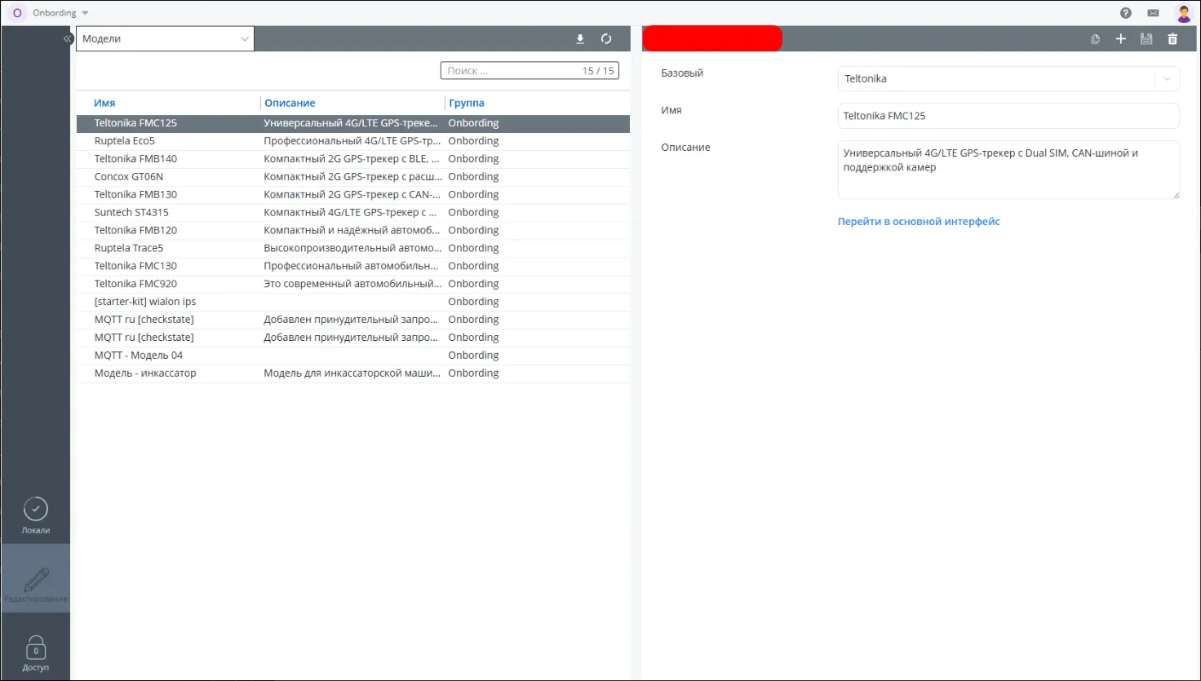Open the Локали section in the sidebar
This screenshot has width=1201, height=681.
point(36,515)
